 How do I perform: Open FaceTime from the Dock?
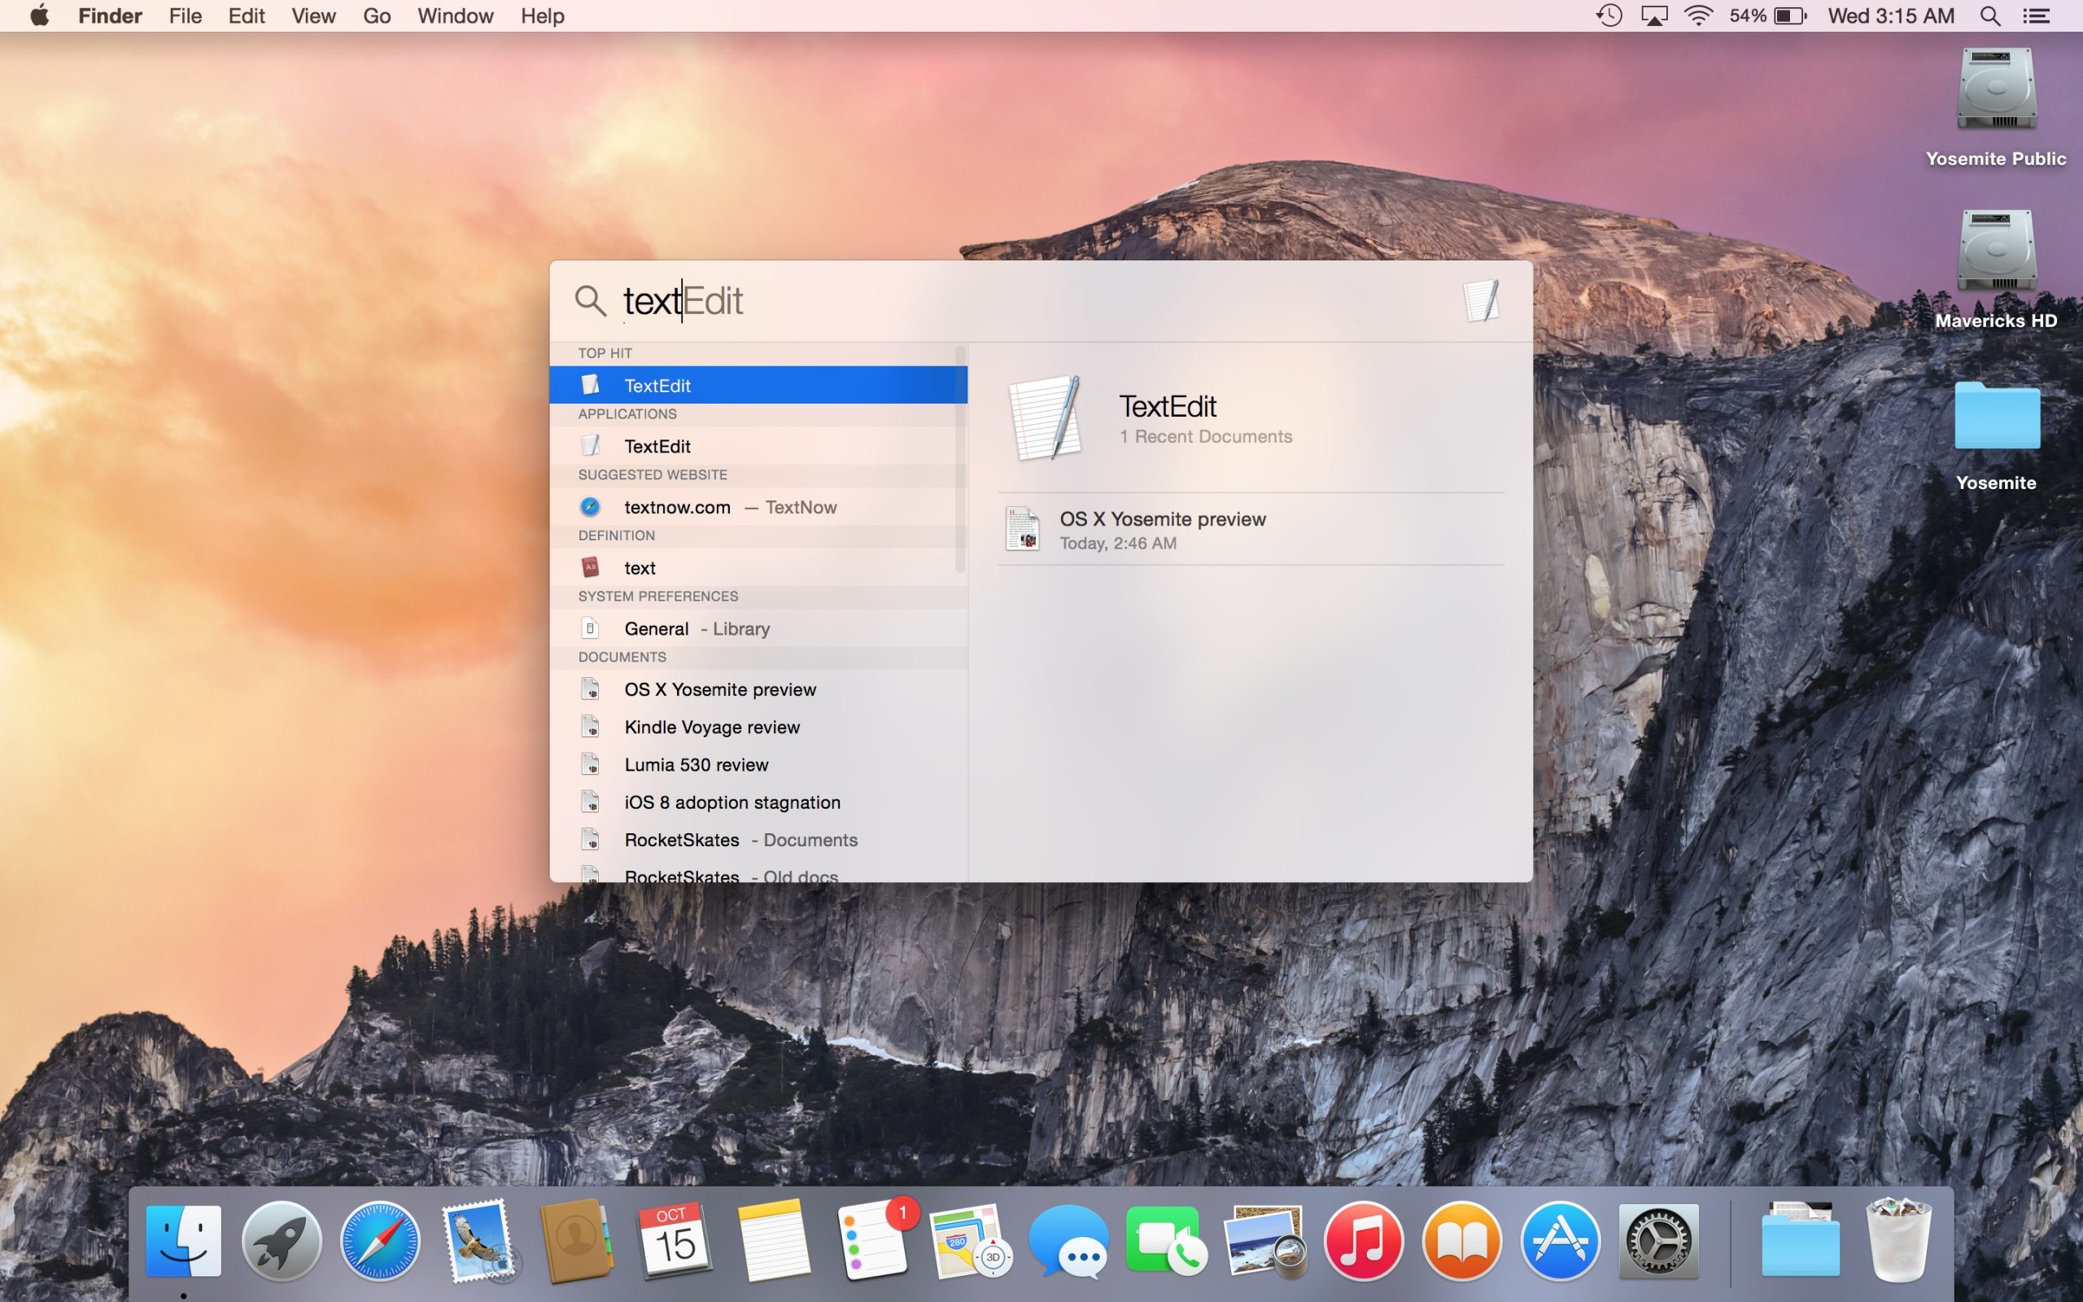1167,1240
